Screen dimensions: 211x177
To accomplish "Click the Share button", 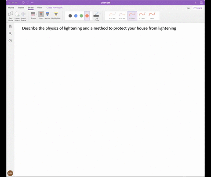I will coord(198,8).
